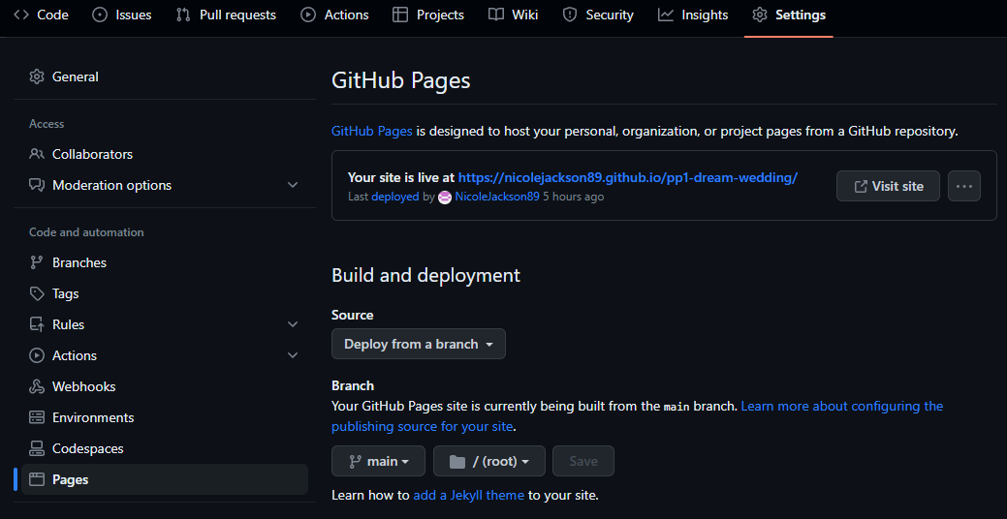Expand the Moderation options chevron
This screenshot has width=1007, height=519.
click(x=293, y=185)
